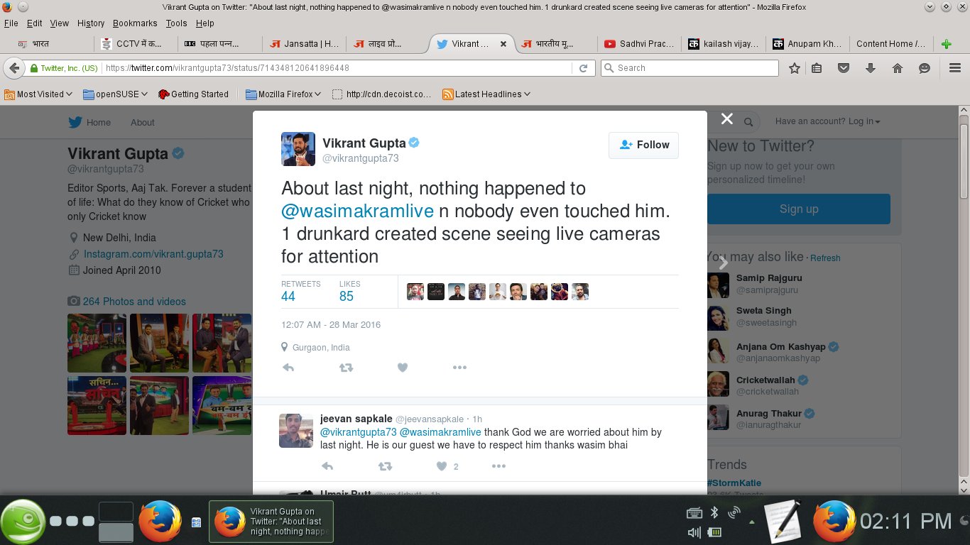Show hidden tray icons arrow
The height and width of the screenshot is (545, 970).
point(751,522)
